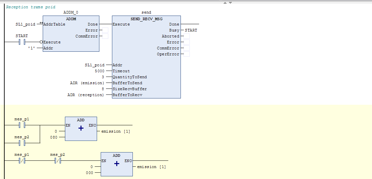Image resolution: width=372 pixels, height=179 pixels.
Task: Select the ADDM_0 instance name
Action: [71, 13]
